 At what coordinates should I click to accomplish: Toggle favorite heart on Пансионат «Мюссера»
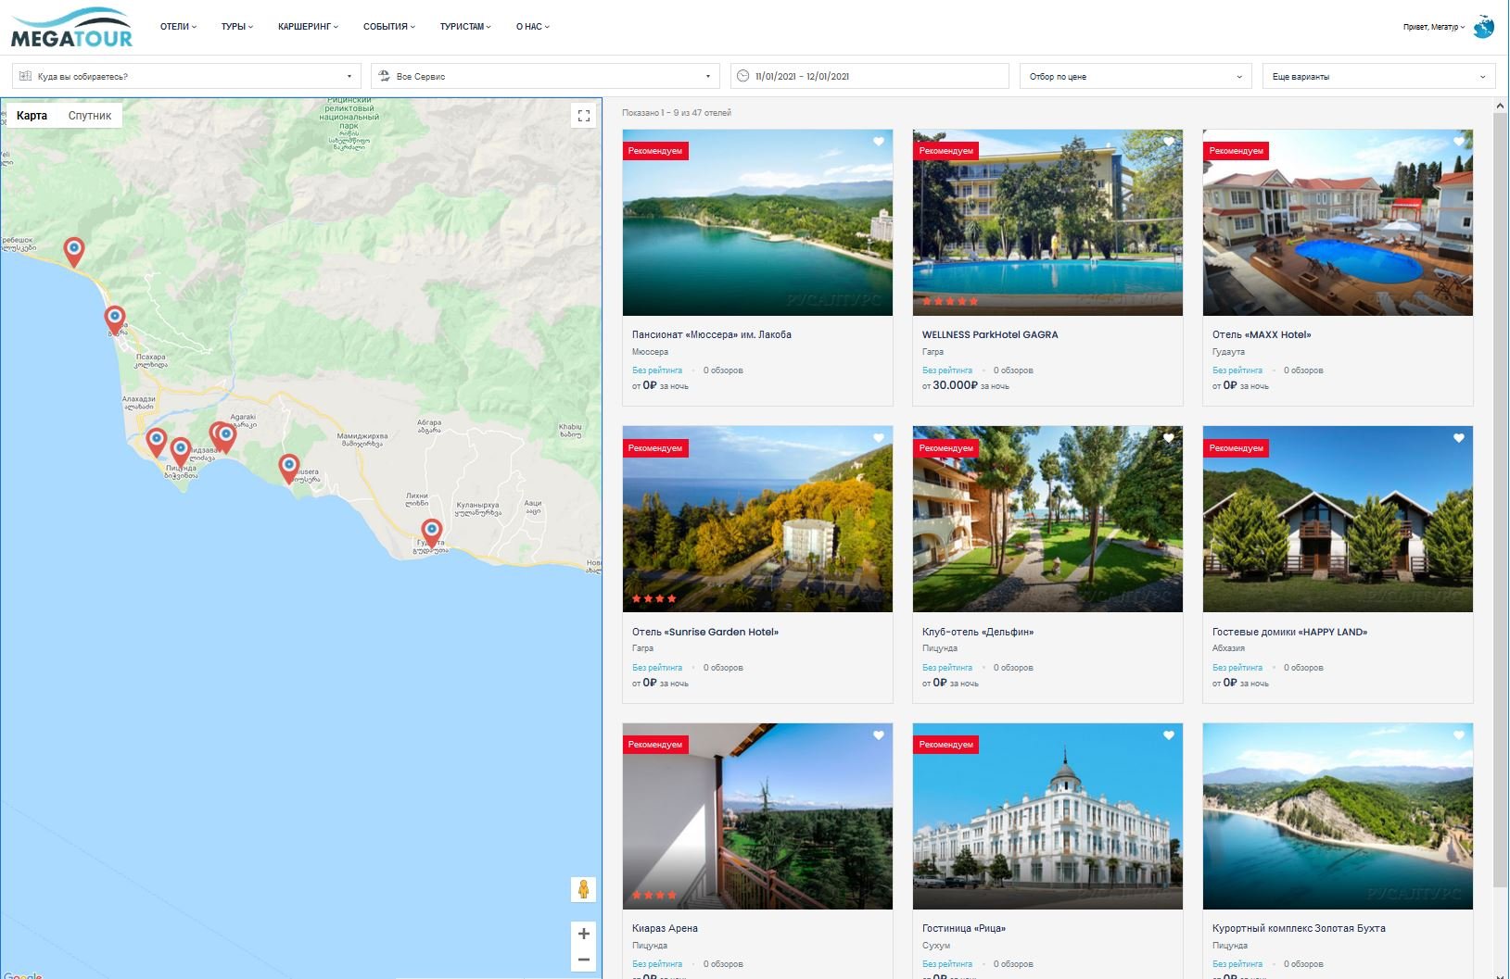(x=878, y=142)
